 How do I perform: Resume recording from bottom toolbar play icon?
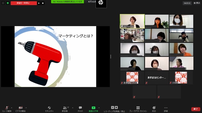click(x=113, y=107)
